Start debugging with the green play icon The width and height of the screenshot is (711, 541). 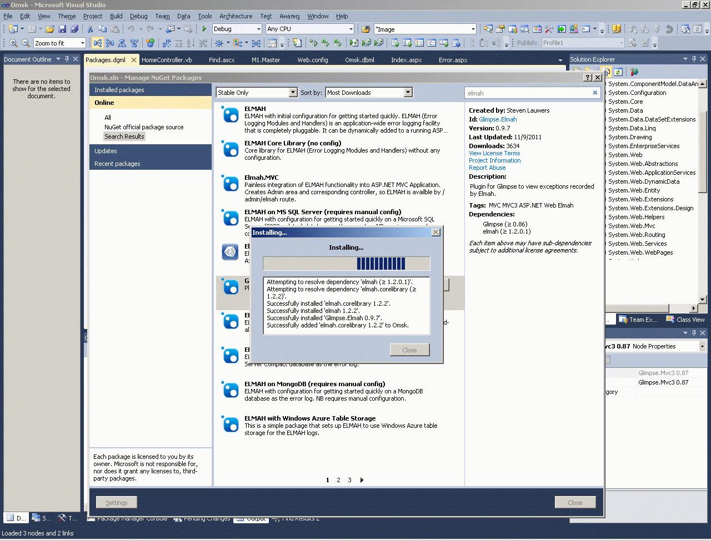click(204, 29)
